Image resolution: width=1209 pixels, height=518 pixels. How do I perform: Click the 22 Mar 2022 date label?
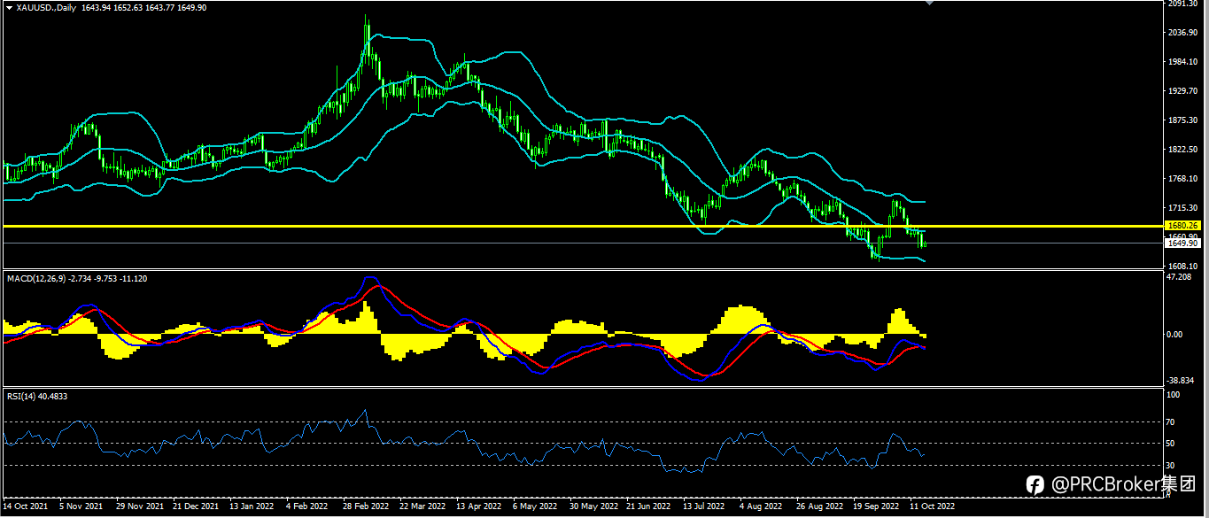pyautogui.click(x=422, y=506)
